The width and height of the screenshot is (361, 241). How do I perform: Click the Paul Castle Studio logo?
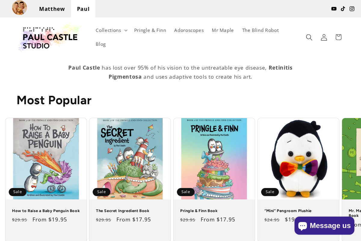click(x=50, y=37)
